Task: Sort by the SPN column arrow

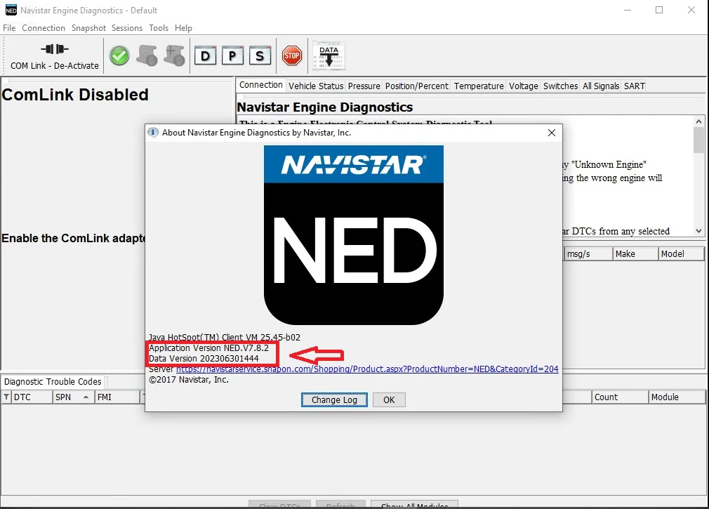Action: coord(86,397)
